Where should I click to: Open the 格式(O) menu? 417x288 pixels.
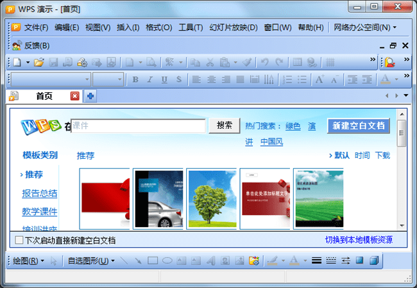(x=159, y=28)
